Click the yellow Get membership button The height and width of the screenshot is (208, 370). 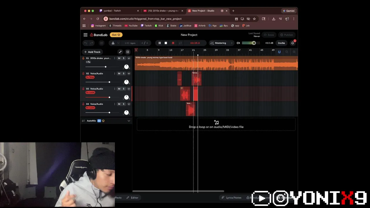[116, 35]
